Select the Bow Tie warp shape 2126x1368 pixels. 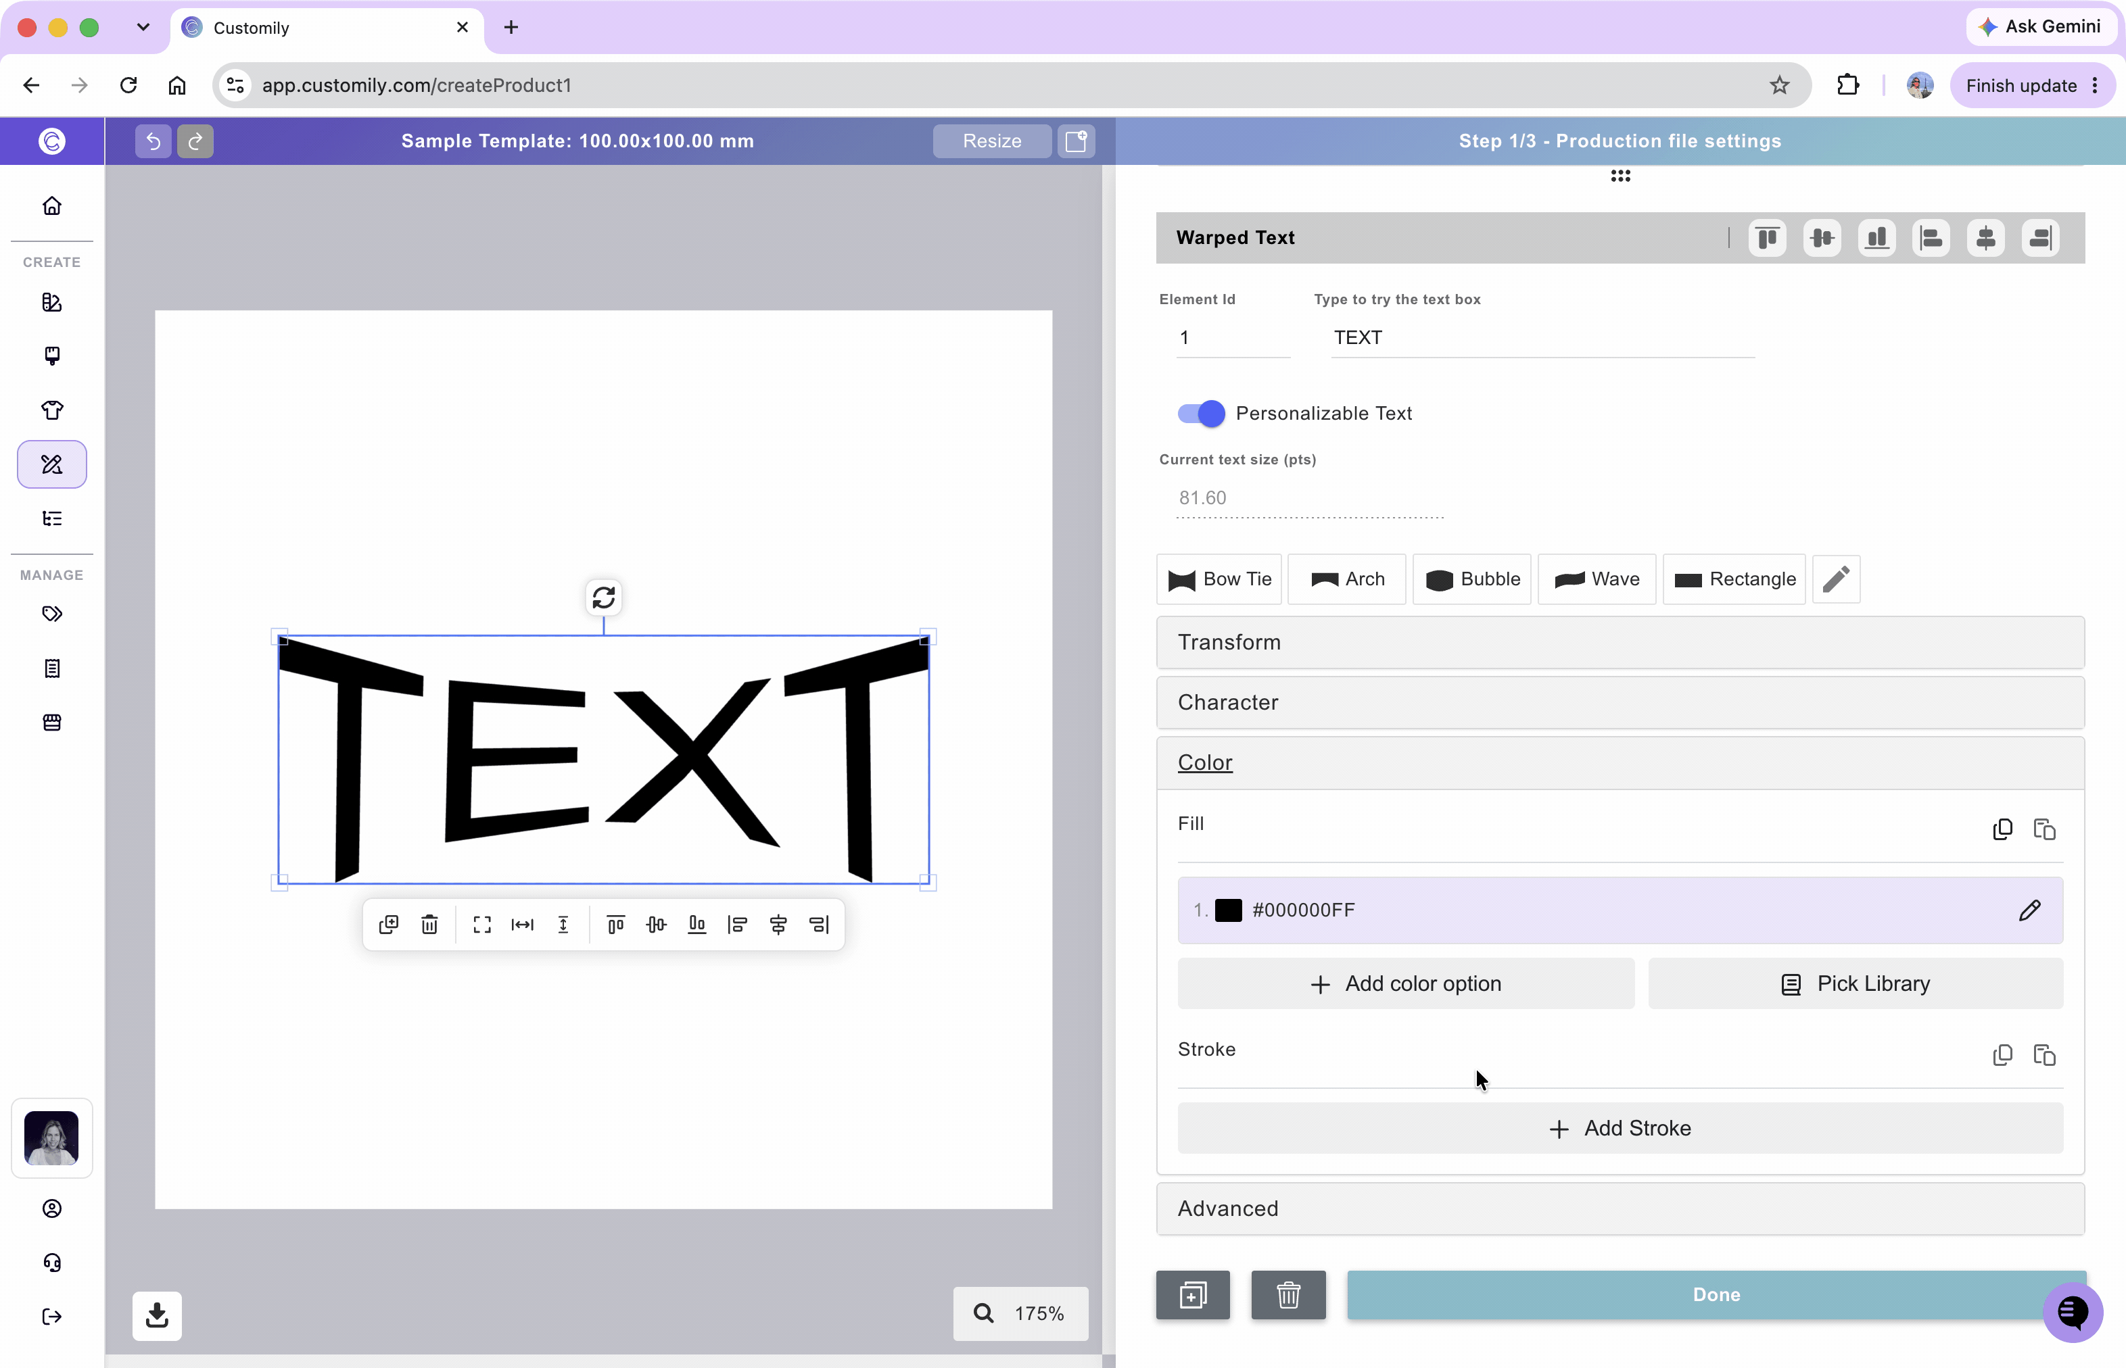tap(1219, 579)
